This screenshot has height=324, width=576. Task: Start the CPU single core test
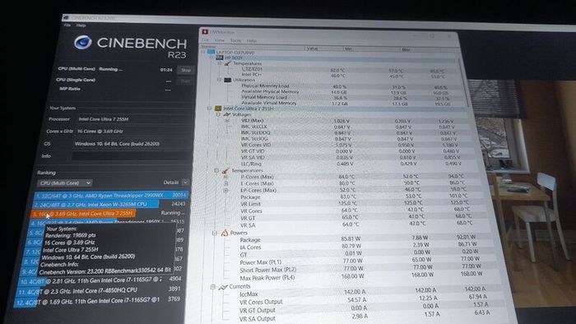[x=185, y=81]
